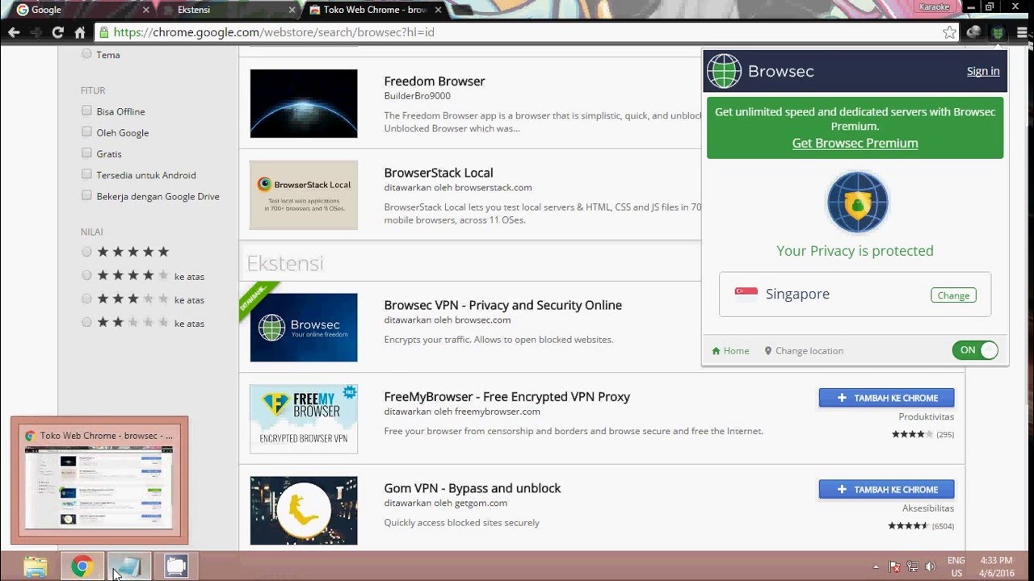Open the Chrome hamburger menu
The image size is (1034, 581).
tap(1022, 32)
